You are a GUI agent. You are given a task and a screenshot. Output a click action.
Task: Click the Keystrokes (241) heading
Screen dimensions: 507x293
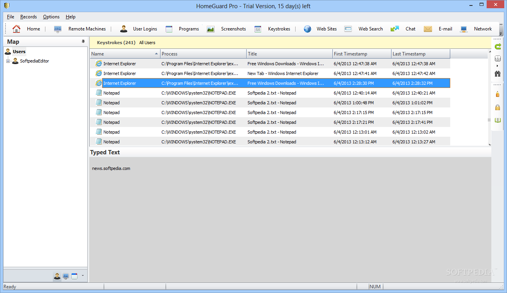click(x=116, y=43)
